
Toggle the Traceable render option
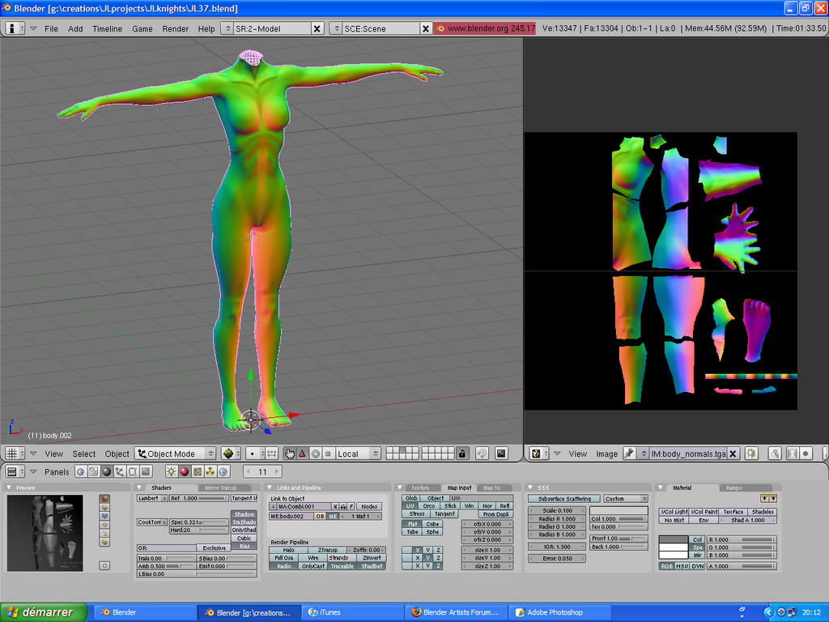[x=342, y=566]
